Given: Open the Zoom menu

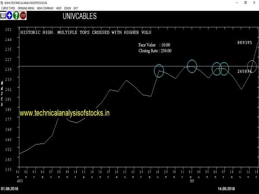Looking at the screenshot, I should coord(68,8).
